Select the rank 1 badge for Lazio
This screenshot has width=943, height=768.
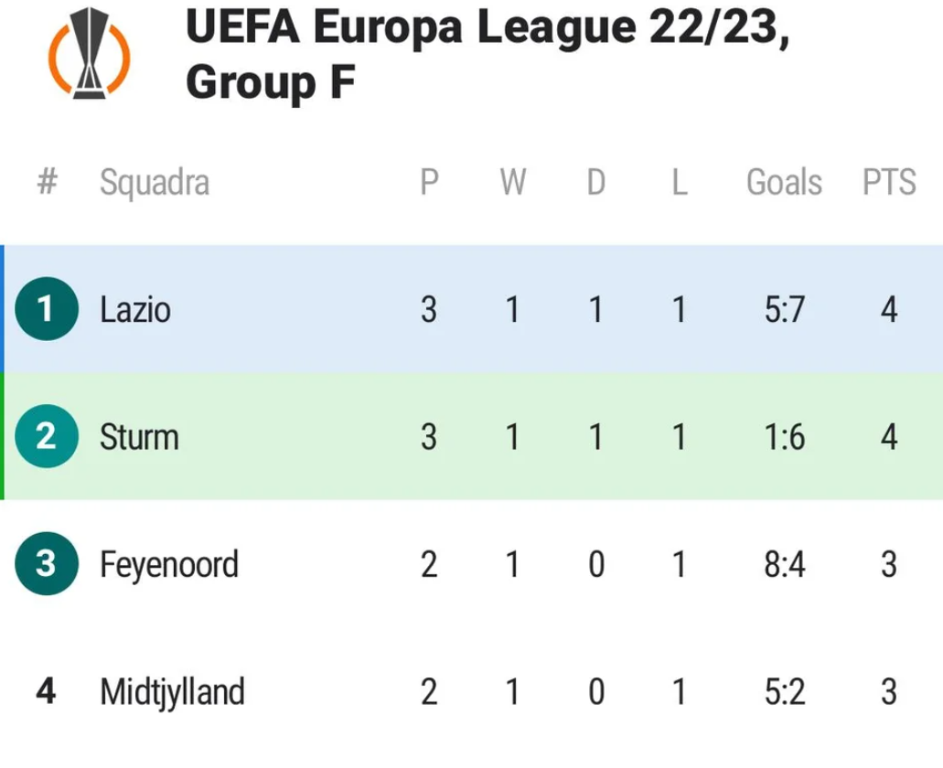[47, 309]
